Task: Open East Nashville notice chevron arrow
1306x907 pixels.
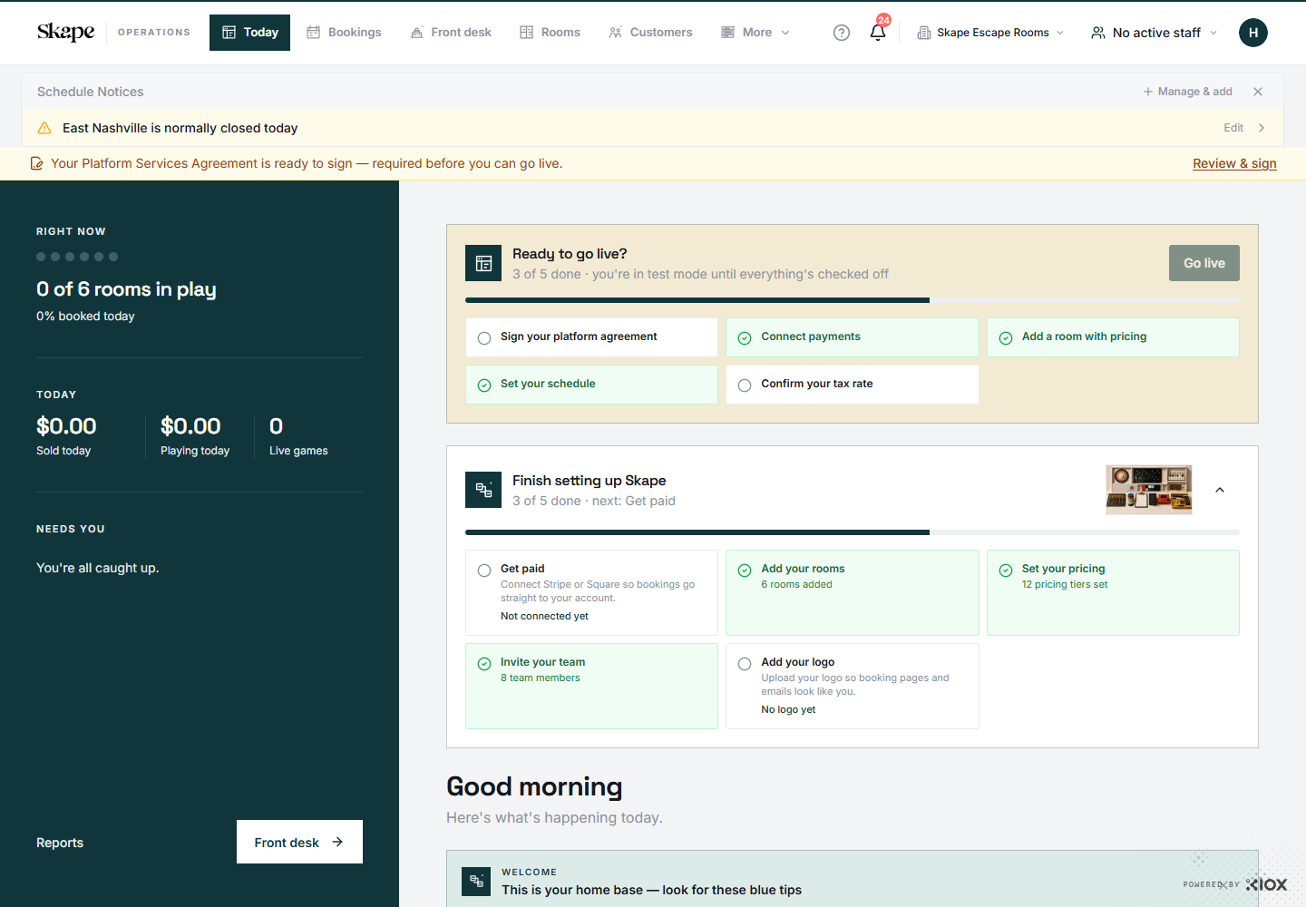Action: pos(1262,128)
